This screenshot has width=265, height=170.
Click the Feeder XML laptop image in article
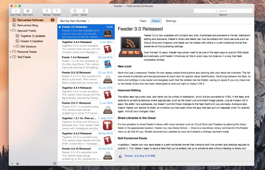(130, 47)
